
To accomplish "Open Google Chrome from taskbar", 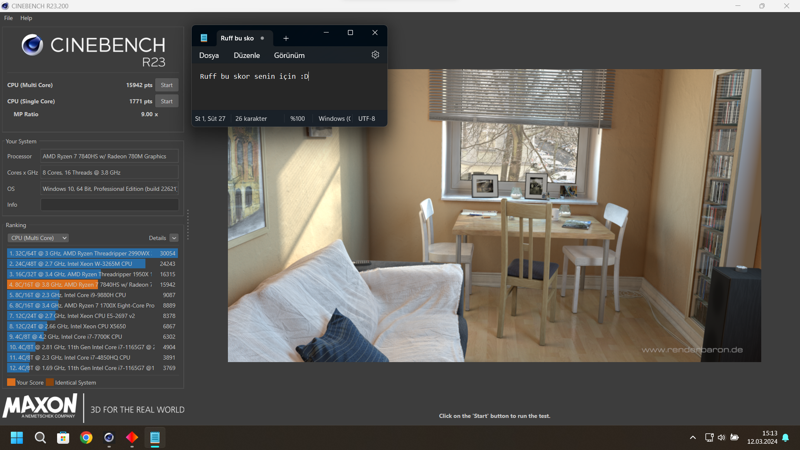I will click(86, 437).
